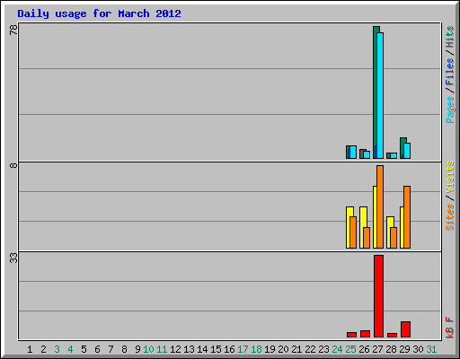460x359 pixels.
Task: Click the 'Sites' legend label
Action: coord(449,217)
